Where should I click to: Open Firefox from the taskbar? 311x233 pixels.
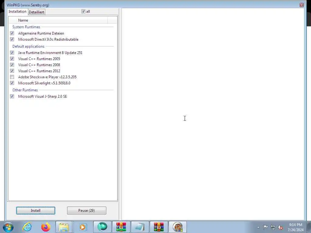click(x=46, y=227)
